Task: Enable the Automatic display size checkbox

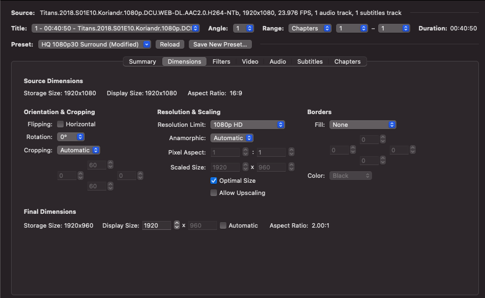Action: click(x=223, y=225)
